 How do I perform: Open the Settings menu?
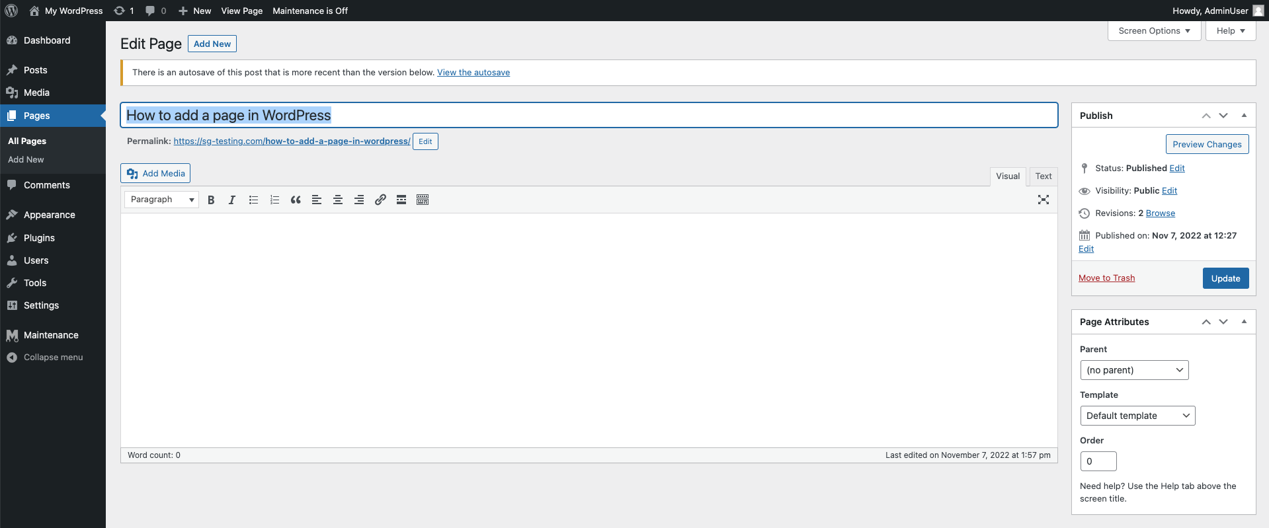(x=53, y=305)
